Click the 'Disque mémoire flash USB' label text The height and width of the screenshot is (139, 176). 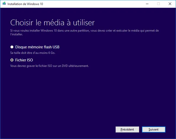(37, 47)
